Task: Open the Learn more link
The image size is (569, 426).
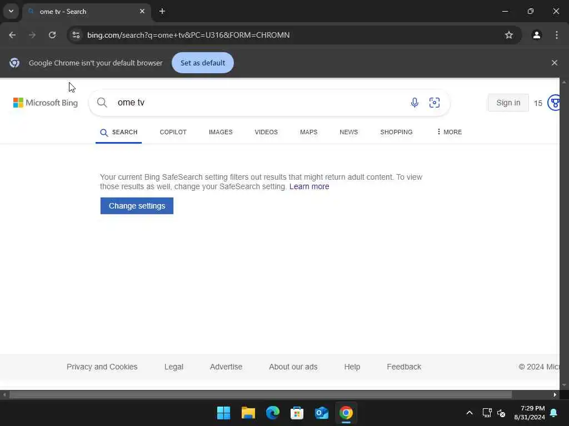Action: tap(309, 186)
